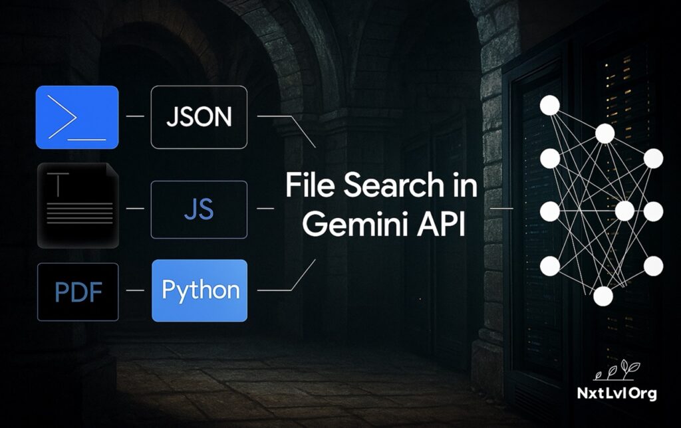Click the File Search in Gemini API title
This screenshot has height=428, width=681.
[x=380, y=205]
